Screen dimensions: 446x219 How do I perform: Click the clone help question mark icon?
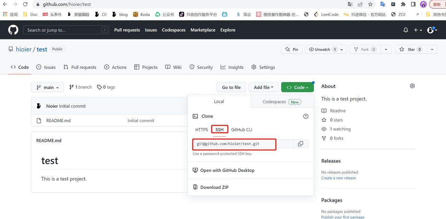click(x=306, y=116)
